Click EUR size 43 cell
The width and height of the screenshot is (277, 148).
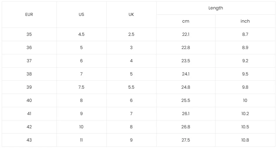pyautogui.click(x=29, y=140)
